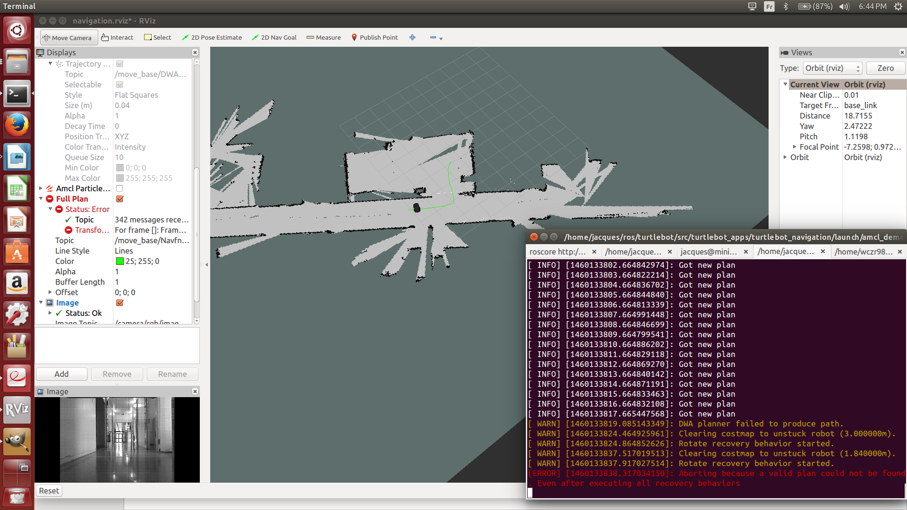Open Files manager from launcher
Image resolution: width=907 pixels, height=510 pixels.
[x=17, y=62]
